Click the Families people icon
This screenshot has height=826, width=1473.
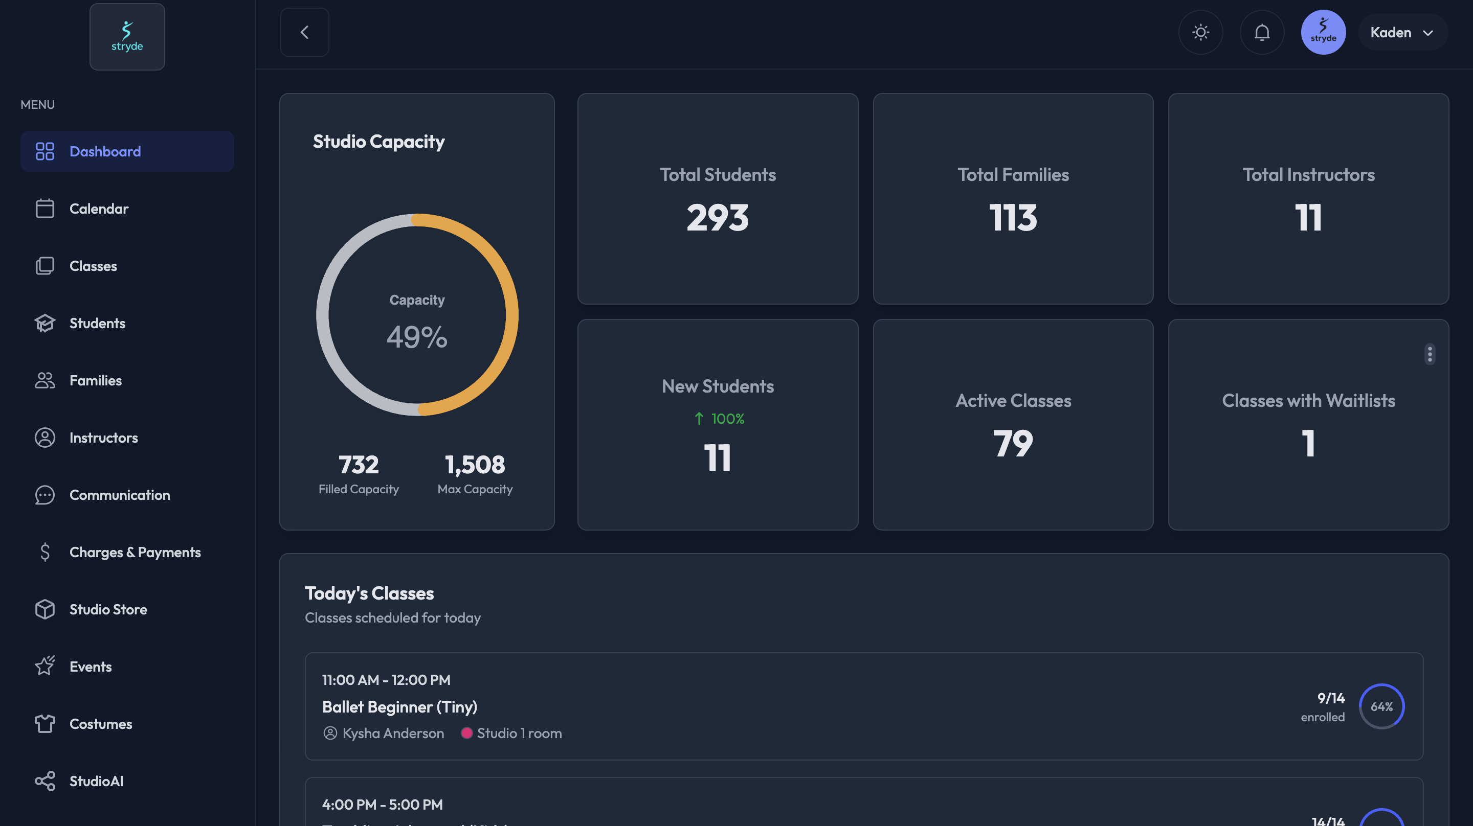(44, 380)
